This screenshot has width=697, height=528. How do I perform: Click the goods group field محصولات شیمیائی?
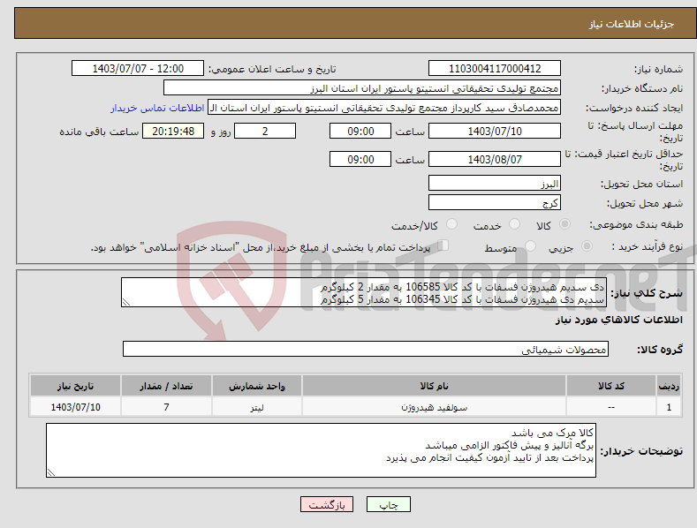pos(366,349)
